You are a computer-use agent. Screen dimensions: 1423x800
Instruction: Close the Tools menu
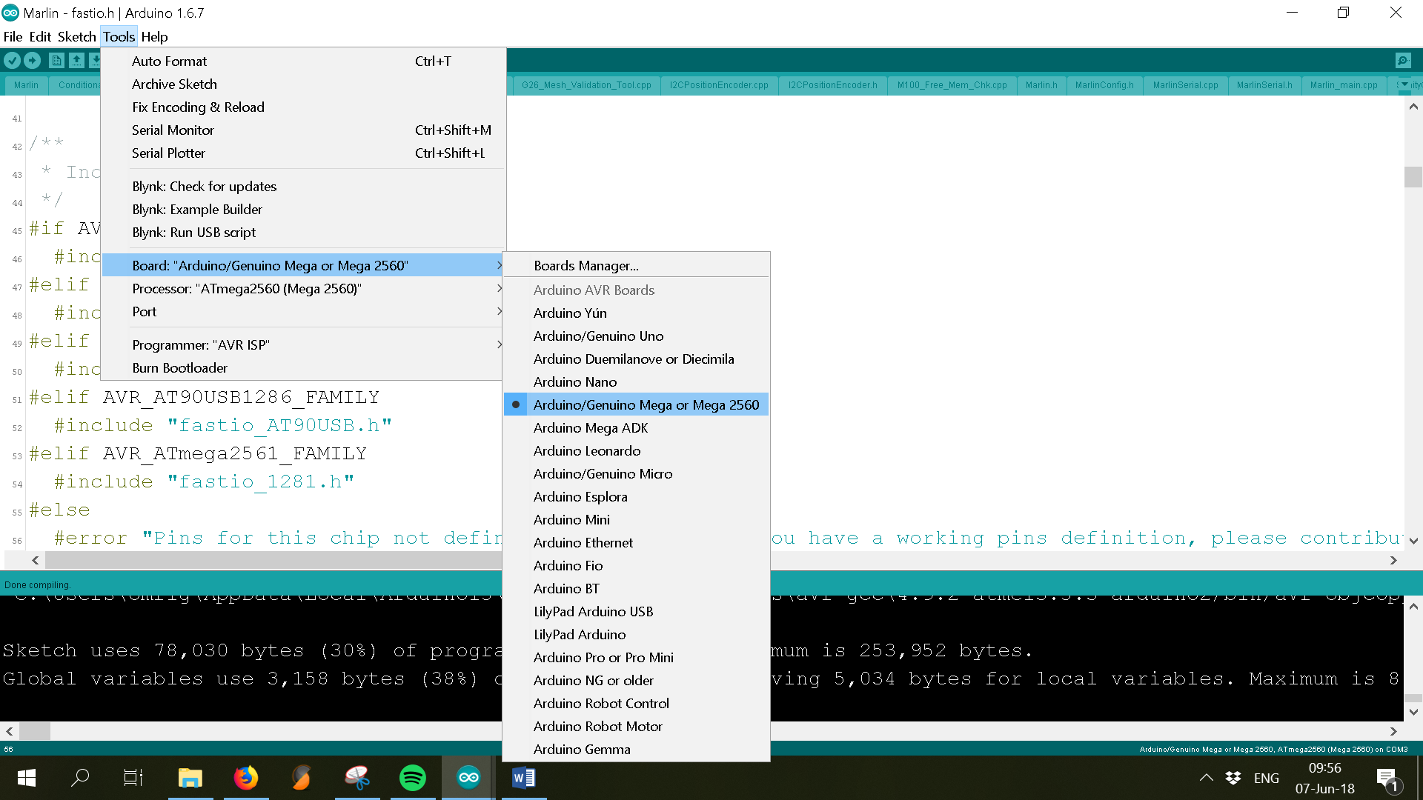119,36
